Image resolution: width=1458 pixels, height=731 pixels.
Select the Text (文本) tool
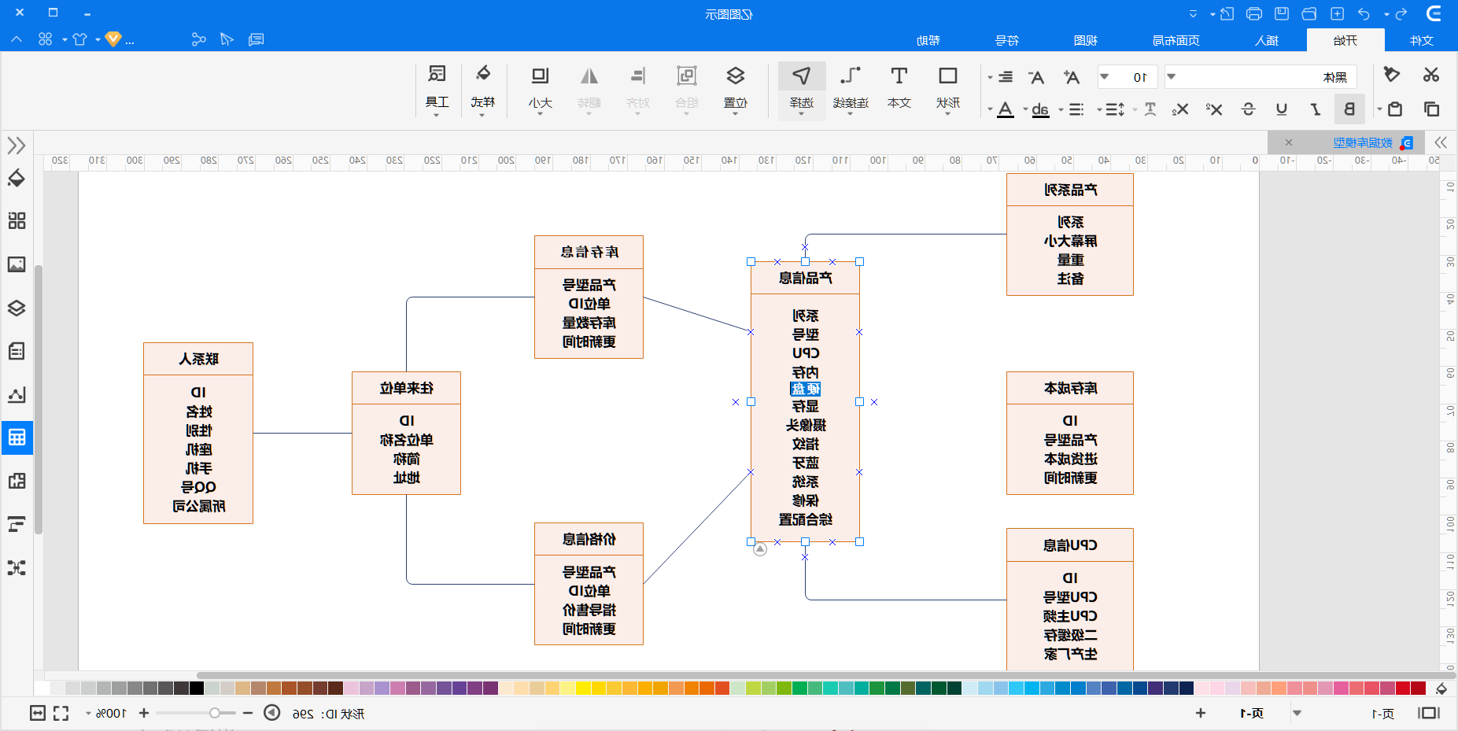point(899,88)
